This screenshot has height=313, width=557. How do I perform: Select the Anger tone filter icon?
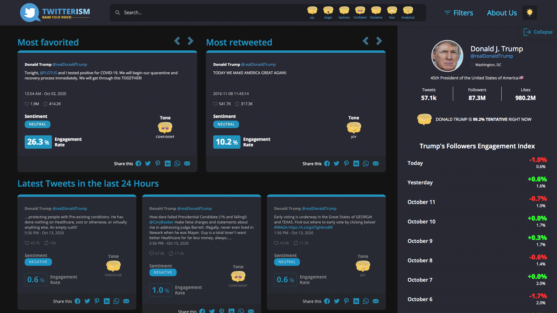point(328,11)
